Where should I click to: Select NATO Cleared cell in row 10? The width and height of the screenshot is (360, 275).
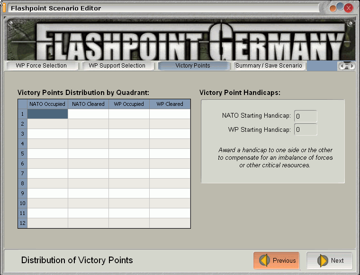pyautogui.click(x=88, y=203)
